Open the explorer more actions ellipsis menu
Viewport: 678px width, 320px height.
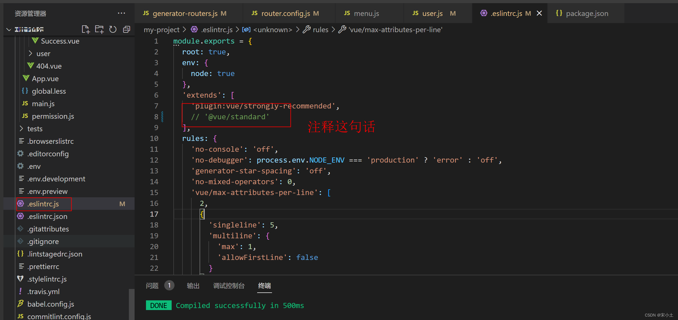(x=121, y=13)
